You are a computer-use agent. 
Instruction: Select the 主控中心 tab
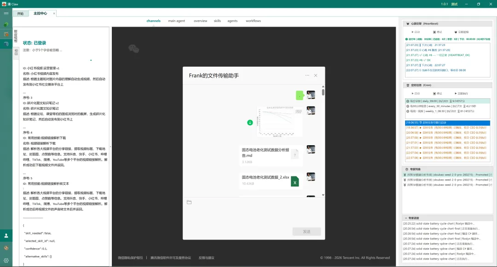(40, 13)
